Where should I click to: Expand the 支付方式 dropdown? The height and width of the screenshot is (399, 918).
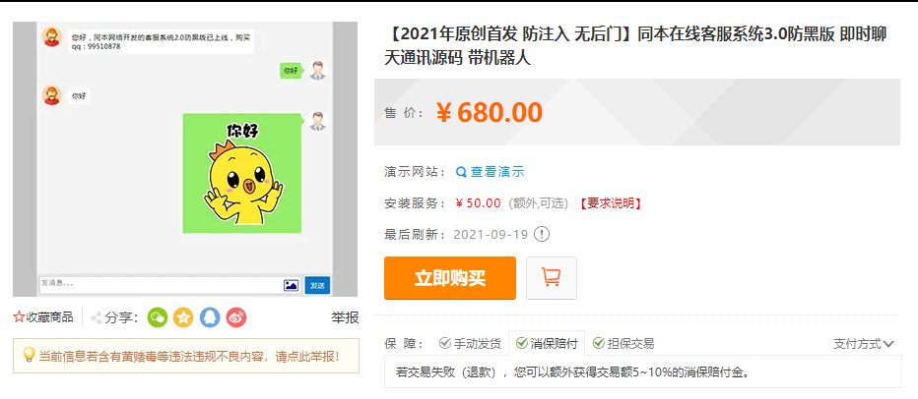click(864, 344)
